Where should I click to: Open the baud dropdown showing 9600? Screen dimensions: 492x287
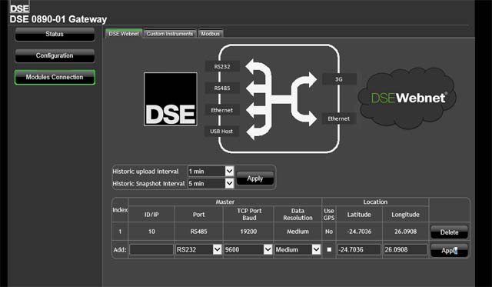coord(248,249)
